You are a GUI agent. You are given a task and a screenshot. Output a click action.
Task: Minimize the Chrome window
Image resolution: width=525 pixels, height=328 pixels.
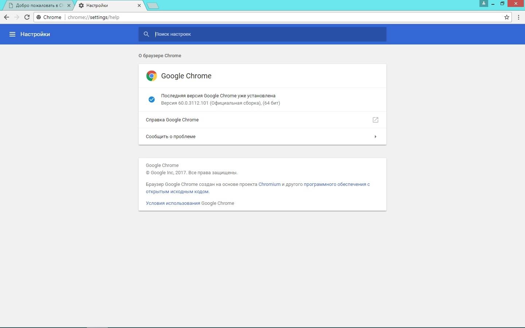pyautogui.click(x=493, y=4)
